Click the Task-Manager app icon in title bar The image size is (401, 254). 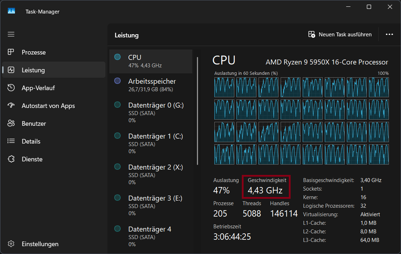point(11,11)
